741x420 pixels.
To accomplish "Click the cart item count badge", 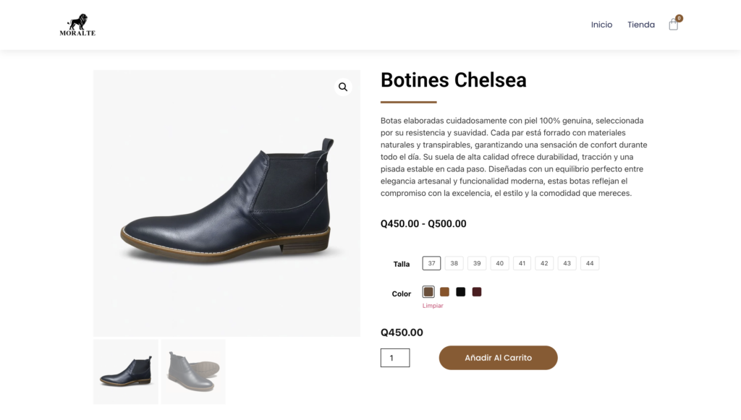I will point(679,18).
